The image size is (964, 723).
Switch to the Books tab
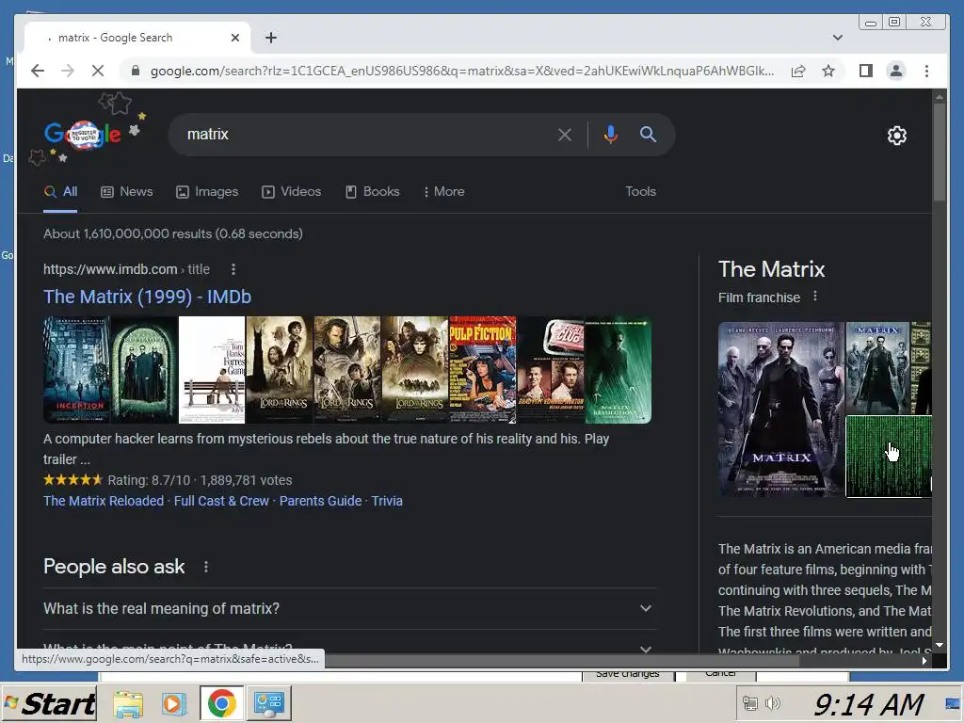(373, 192)
